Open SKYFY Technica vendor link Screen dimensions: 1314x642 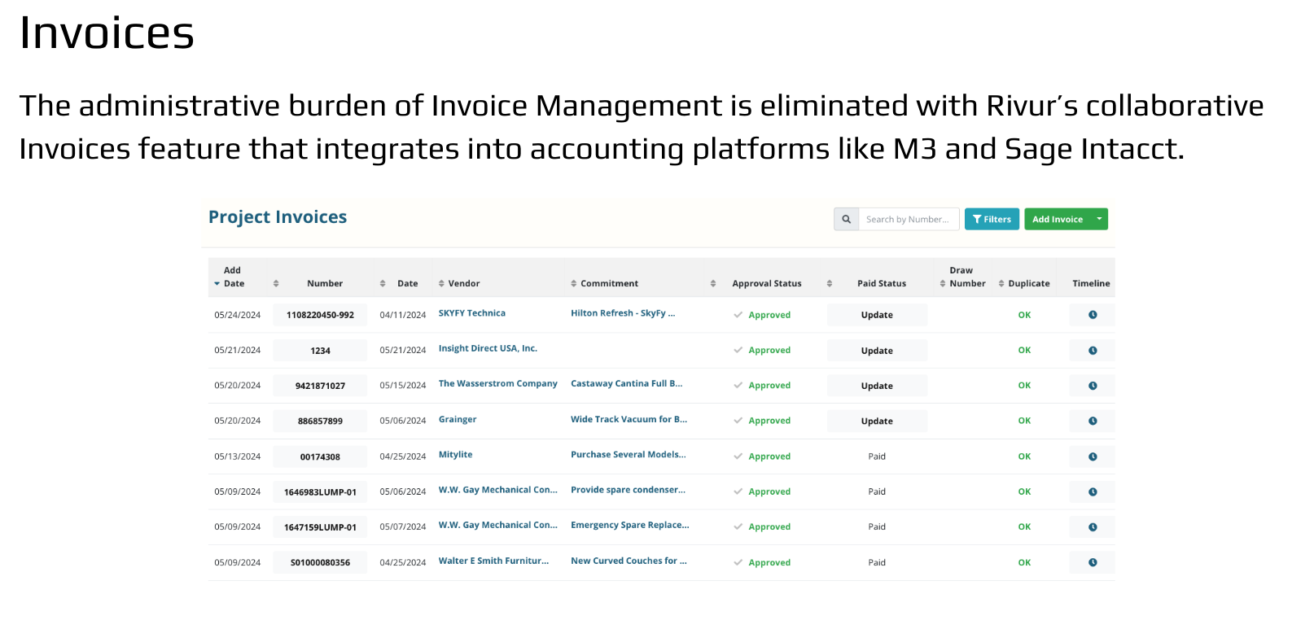click(x=471, y=313)
